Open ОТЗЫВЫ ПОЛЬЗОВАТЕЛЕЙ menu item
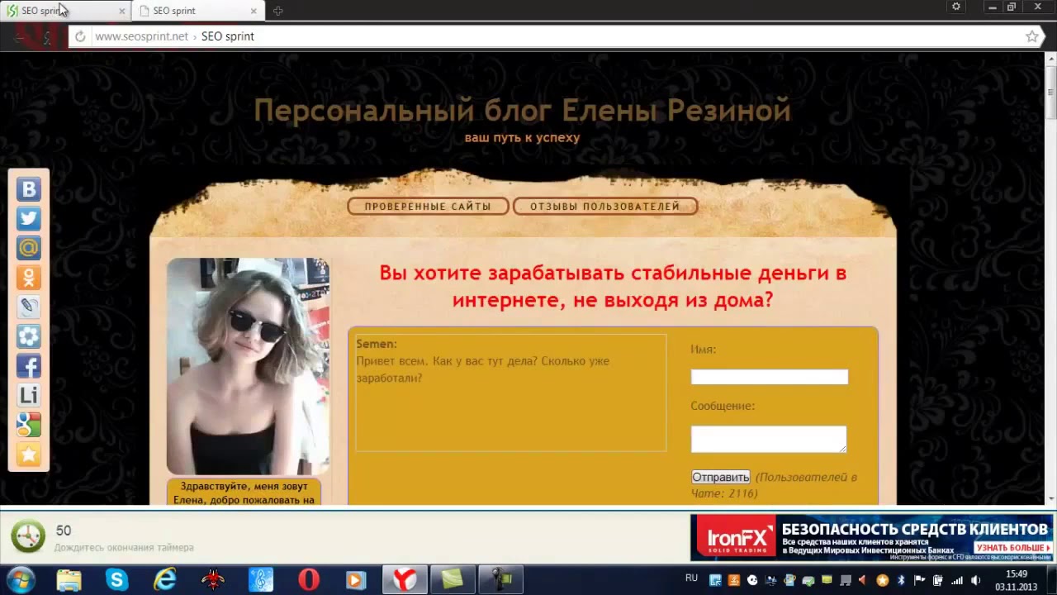This screenshot has height=595, width=1057. coord(605,207)
